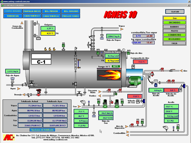The width and height of the screenshot is (191, 143).
Task: Click the oxygen PA setpoint 4.21 %
Action: tap(48, 33)
